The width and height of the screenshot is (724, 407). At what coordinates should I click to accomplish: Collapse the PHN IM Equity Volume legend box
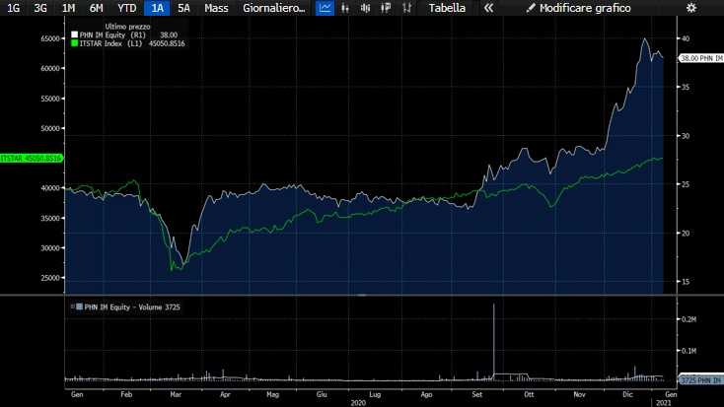tap(72, 306)
